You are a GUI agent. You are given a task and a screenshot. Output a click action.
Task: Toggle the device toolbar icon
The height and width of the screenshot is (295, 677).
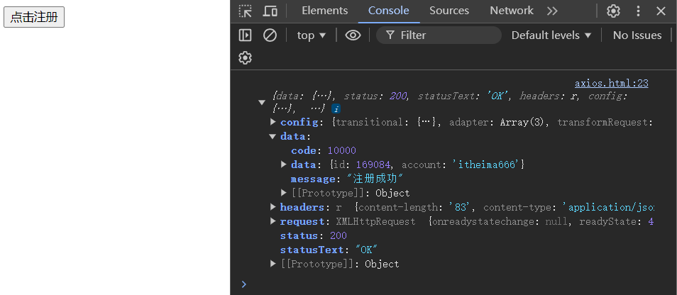pos(270,11)
